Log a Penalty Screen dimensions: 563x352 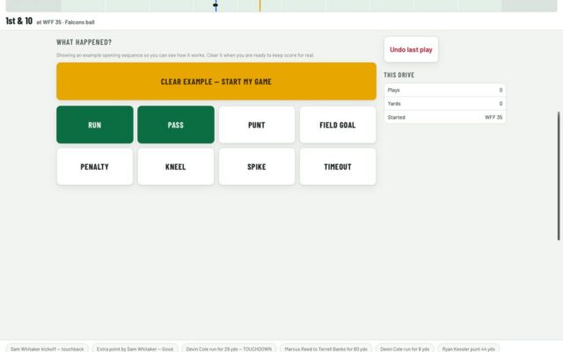point(95,166)
